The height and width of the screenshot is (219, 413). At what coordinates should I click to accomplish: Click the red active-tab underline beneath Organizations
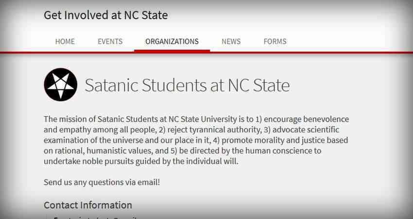(172, 51)
